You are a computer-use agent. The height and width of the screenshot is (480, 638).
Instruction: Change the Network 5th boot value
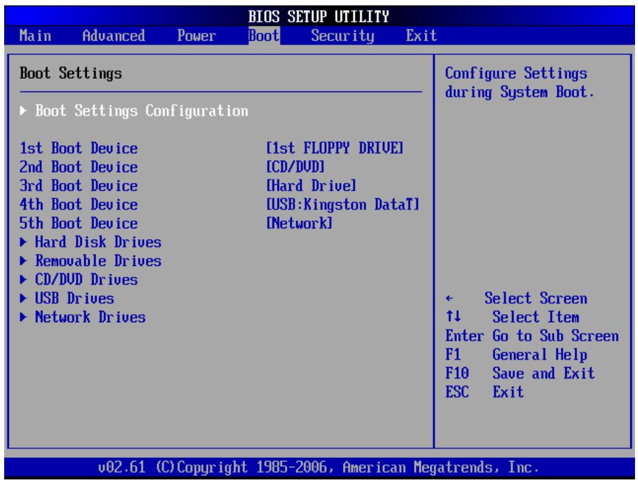299,223
